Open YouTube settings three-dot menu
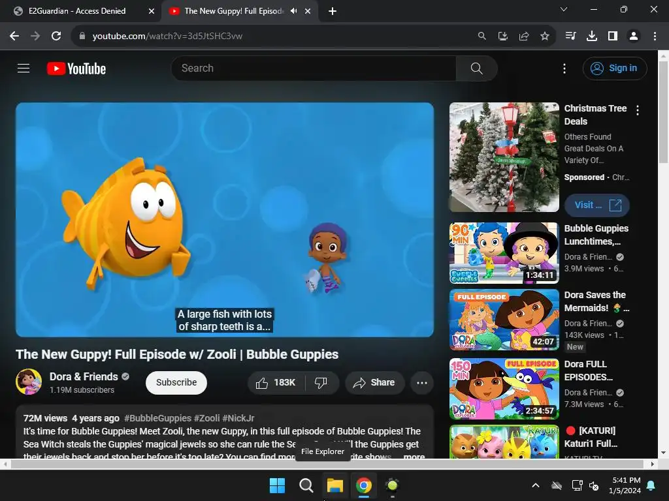 (564, 68)
